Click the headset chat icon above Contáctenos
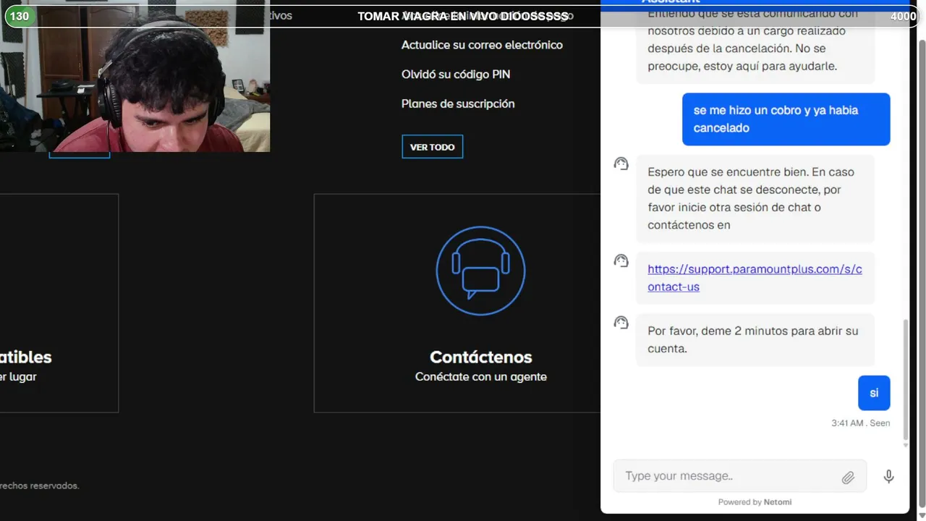The image size is (926, 521). point(481,271)
